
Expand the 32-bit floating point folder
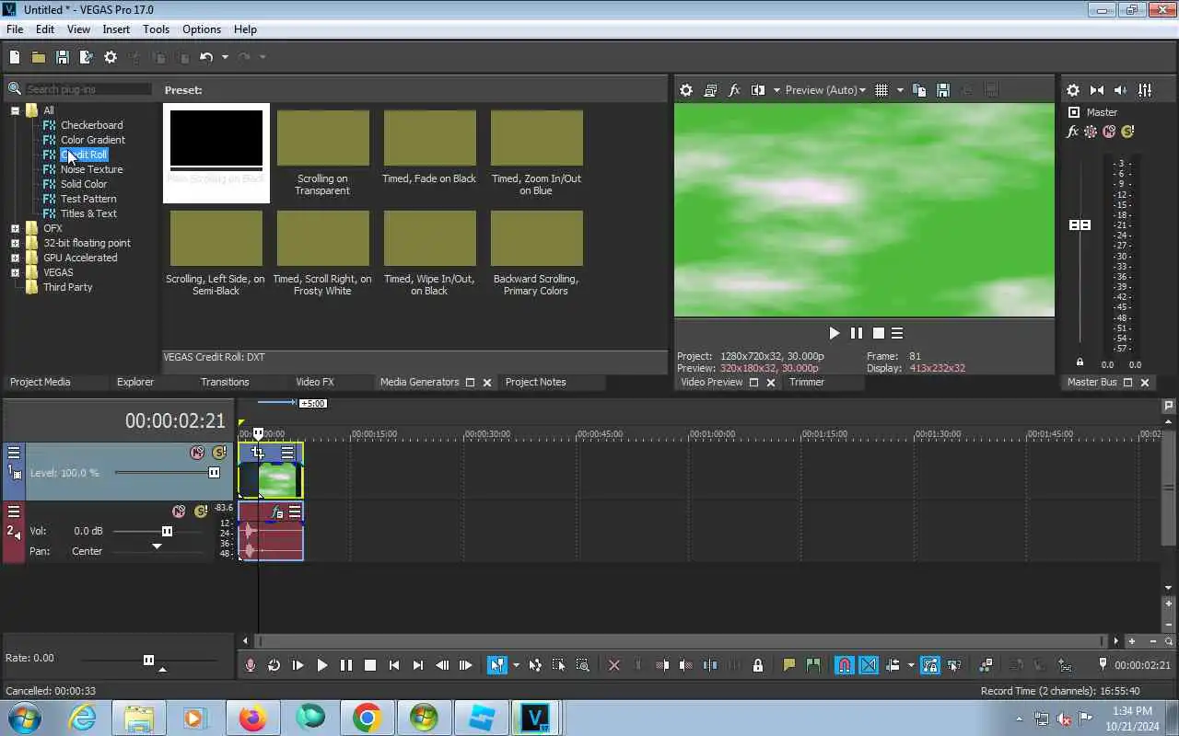[x=15, y=243]
